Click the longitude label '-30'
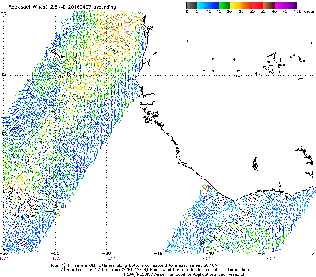The width and height of the screenshot is (316, 277). tap(4, 253)
